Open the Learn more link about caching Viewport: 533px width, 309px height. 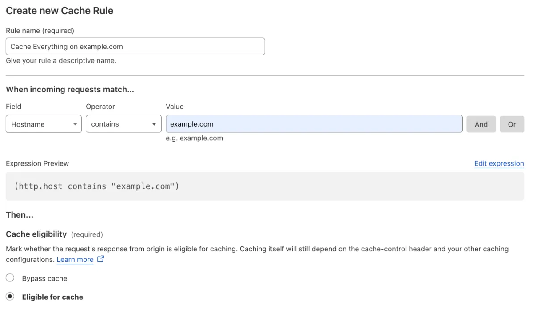coord(75,259)
